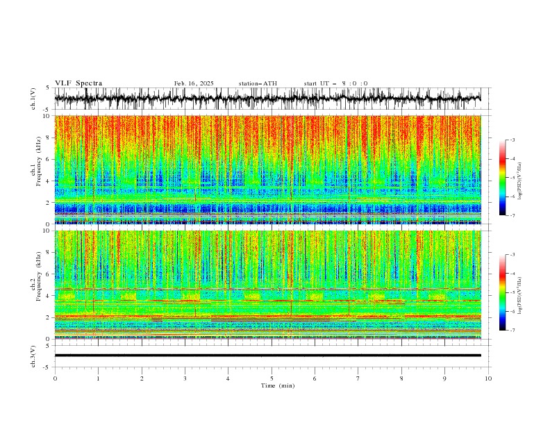Click the ch.3 flat voltage trace
550x425 pixels.
pyautogui.click(x=267, y=356)
